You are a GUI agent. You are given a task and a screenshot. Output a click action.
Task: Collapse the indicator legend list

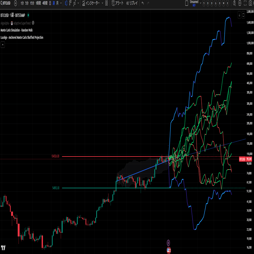(x=3, y=45)
